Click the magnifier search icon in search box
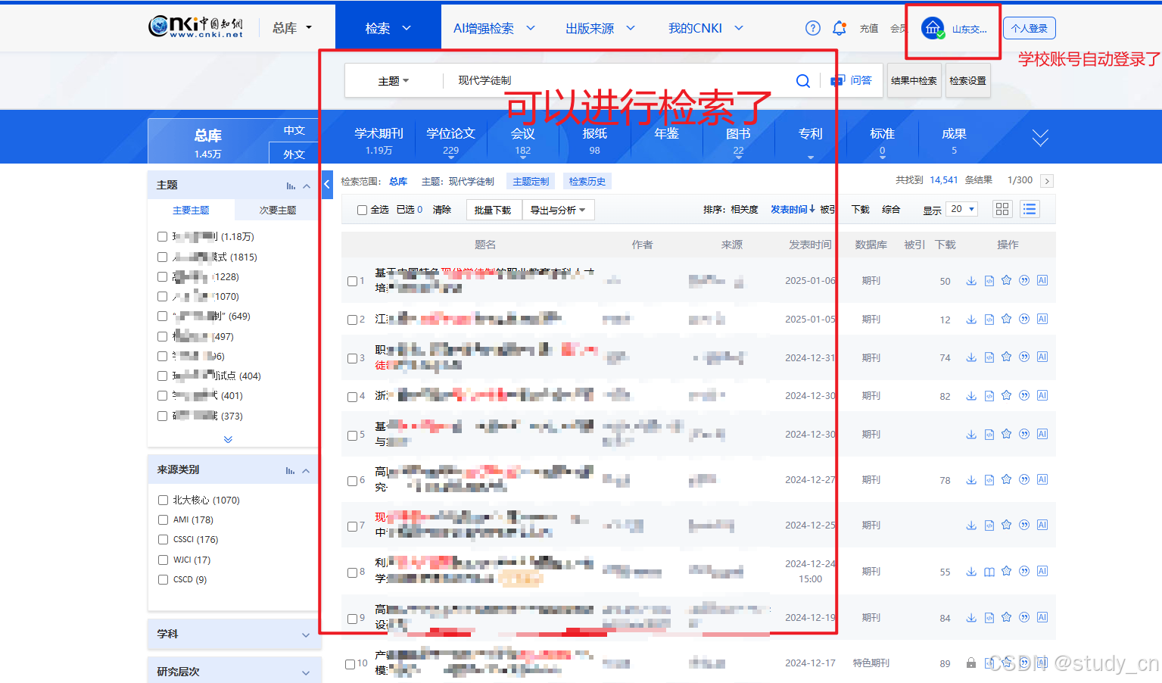Image resolution: width=1162 pixels, height=683 pixels. click(x=803, y=81)
